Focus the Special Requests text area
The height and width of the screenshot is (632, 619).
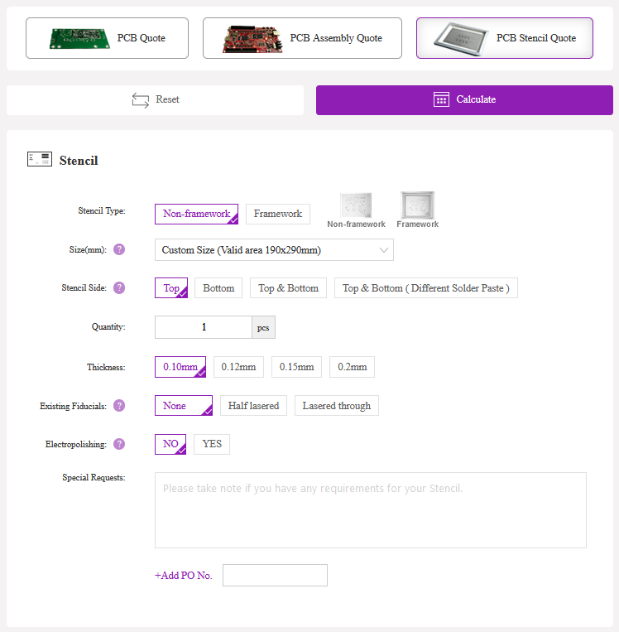point(370,509)
